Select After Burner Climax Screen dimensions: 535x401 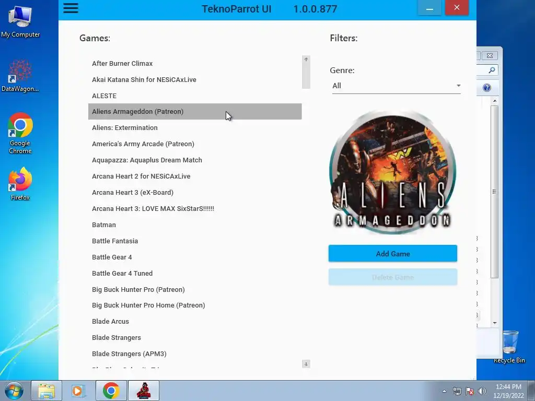pos(195,63)
